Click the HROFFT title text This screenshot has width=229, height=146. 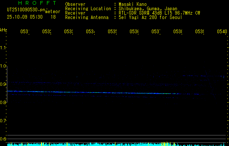tap(37, 3)
